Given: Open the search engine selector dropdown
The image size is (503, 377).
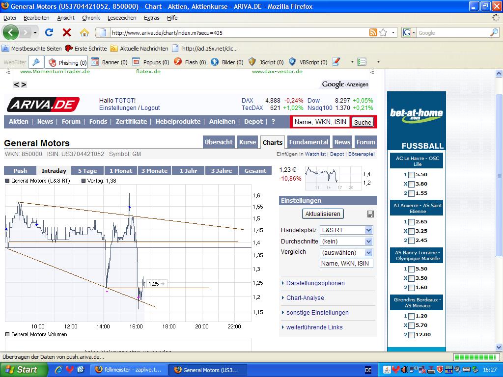Looking at the screenshot, I should [410, 32].
